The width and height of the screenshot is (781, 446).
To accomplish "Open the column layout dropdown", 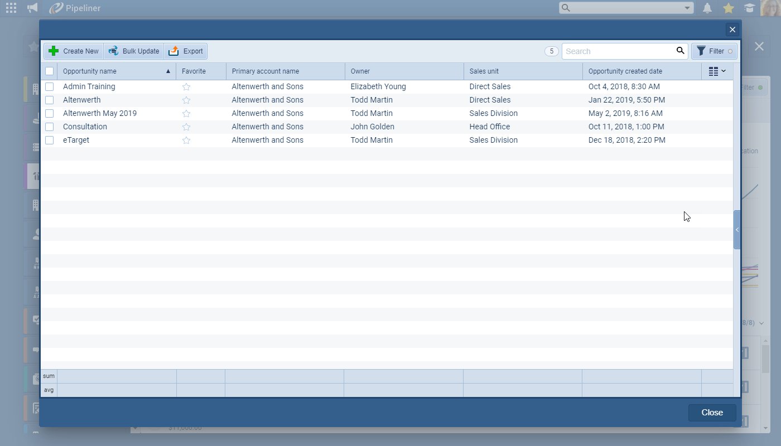I will pos(717,71).
